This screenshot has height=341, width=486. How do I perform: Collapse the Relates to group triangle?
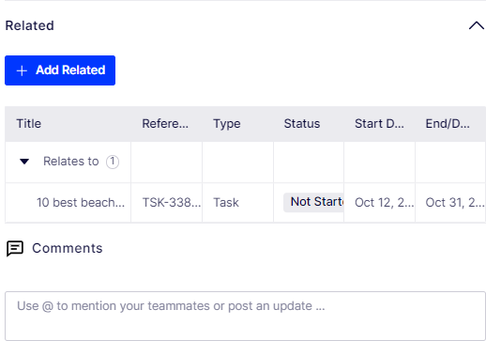[x=24, y=162]
